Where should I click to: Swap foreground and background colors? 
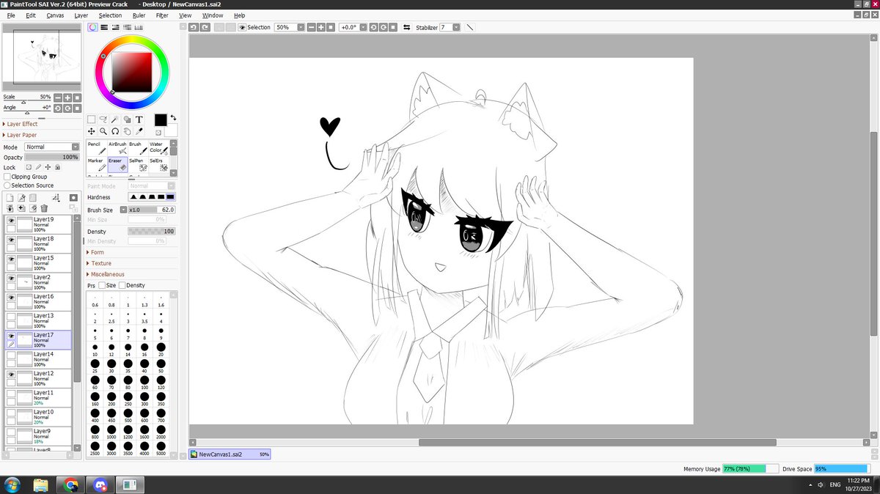(x=173, y=117)
